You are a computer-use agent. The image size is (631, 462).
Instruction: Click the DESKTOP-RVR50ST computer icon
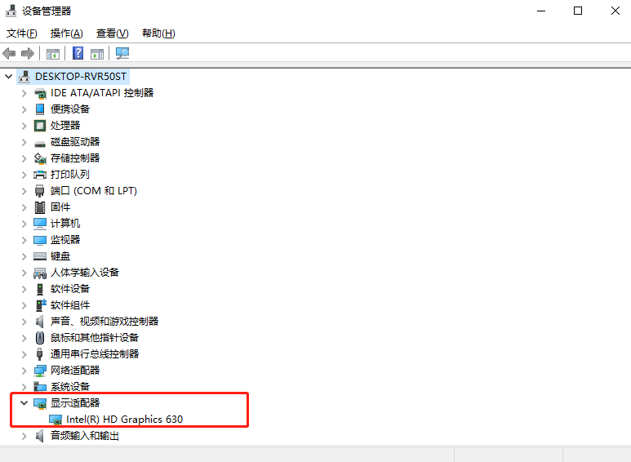(24, 77)
